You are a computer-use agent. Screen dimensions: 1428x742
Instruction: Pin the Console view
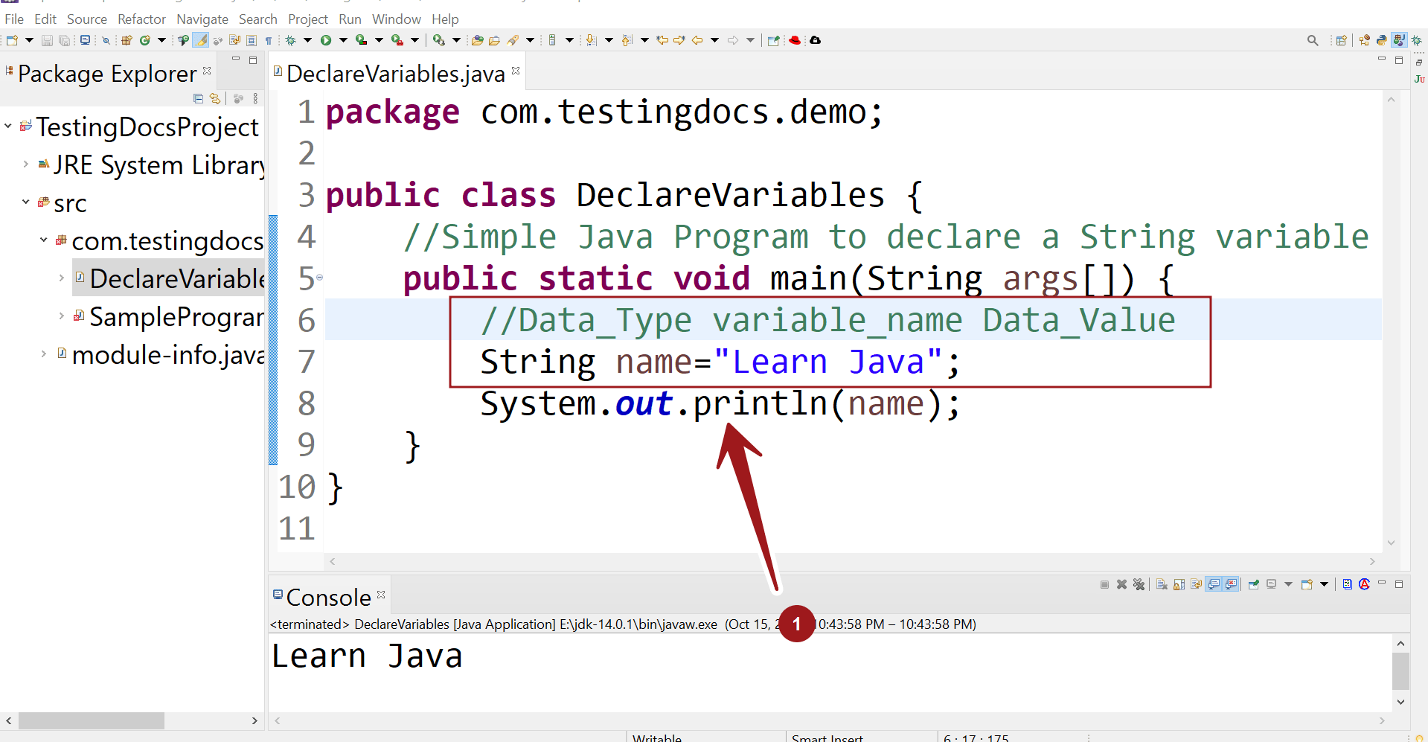click(1254, 584)
